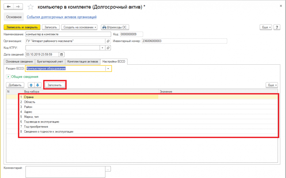Move row down with blue arrow
Viewport: 286px width, 178px height.
(x=38, y=85)
